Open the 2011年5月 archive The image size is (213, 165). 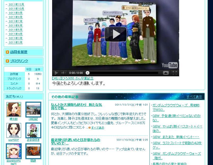coord(16,30)
